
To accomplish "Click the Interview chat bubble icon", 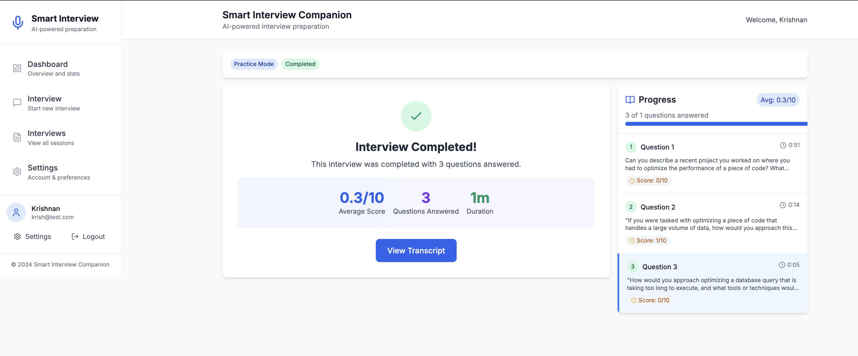I will [17, 103].
